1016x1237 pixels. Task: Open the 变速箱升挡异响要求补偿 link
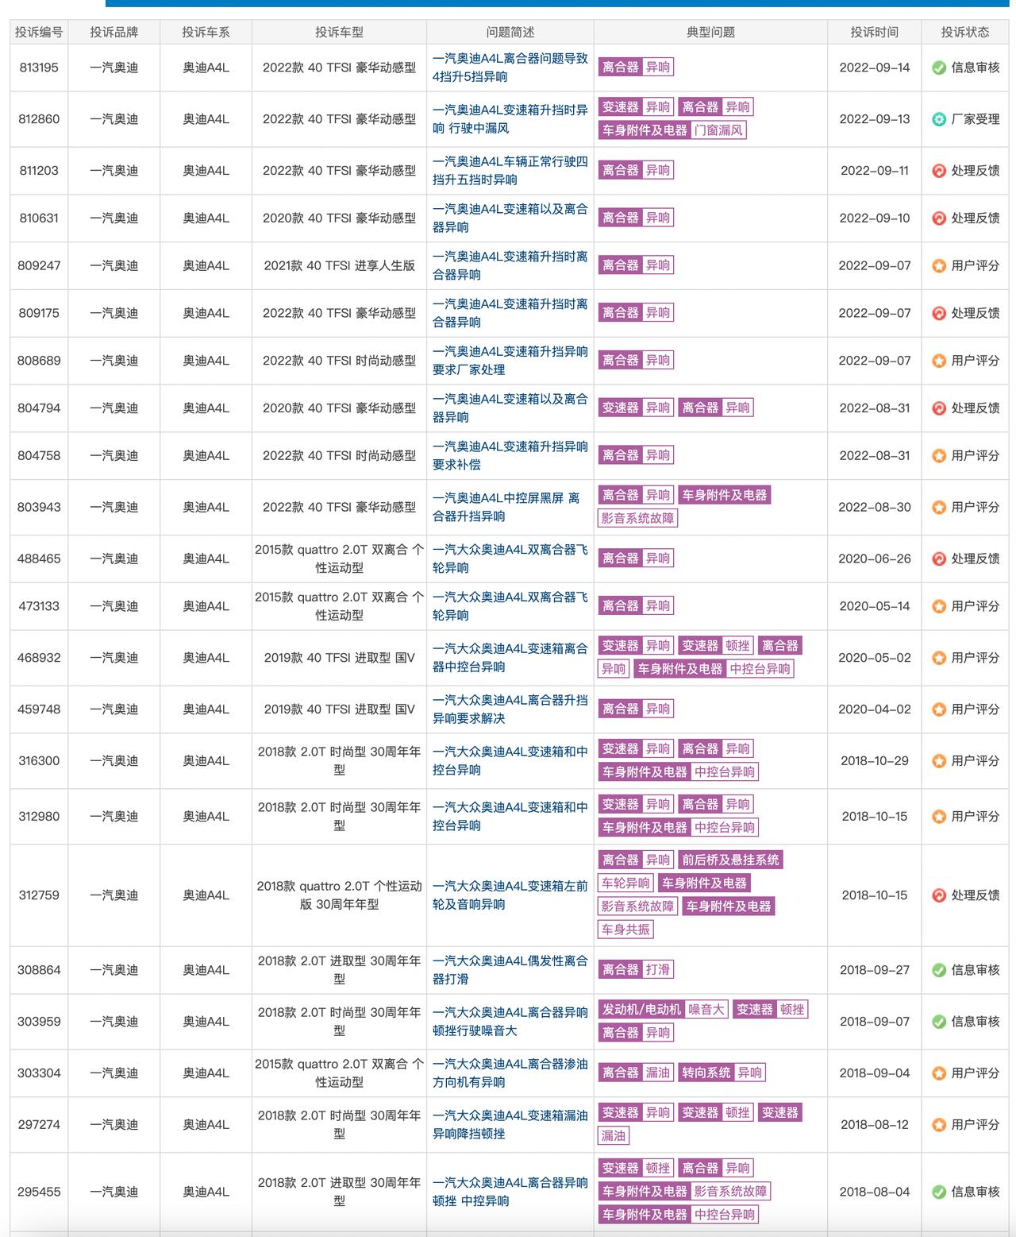[x=510, y=456]
